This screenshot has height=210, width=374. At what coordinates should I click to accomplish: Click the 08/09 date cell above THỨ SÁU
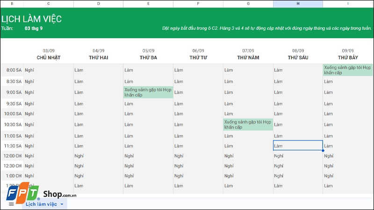(x=298, y=51)
